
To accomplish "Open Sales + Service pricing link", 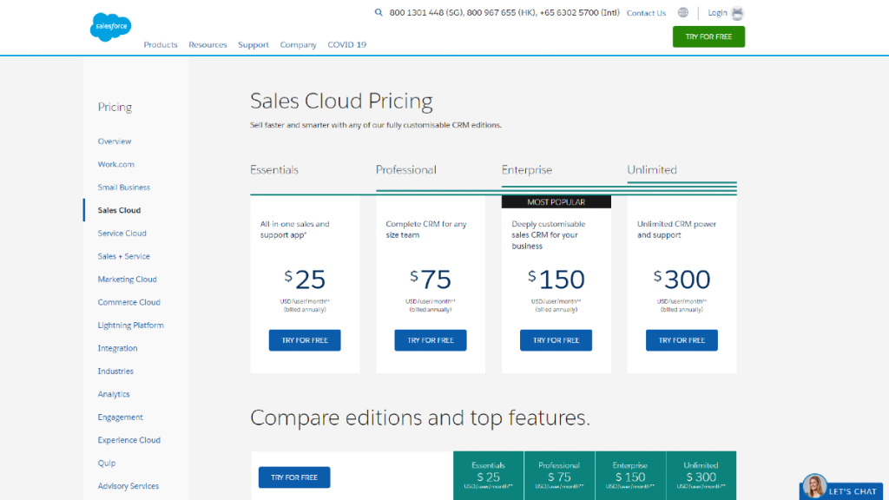I will [x=123, y=256].
